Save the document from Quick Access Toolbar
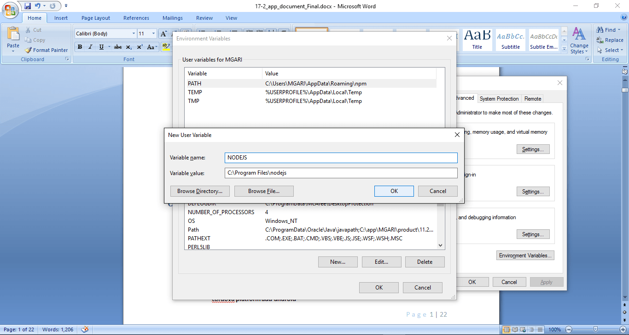The height and width of the screenshot is (335, 629). coord(28,6)
